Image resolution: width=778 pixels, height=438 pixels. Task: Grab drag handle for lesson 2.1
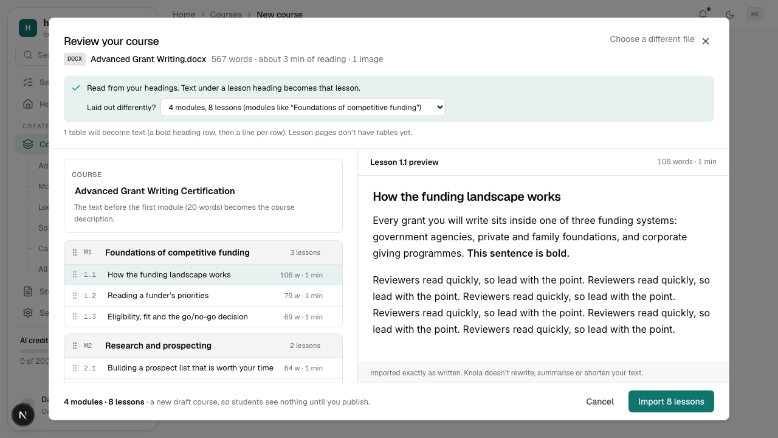(75, 368)
